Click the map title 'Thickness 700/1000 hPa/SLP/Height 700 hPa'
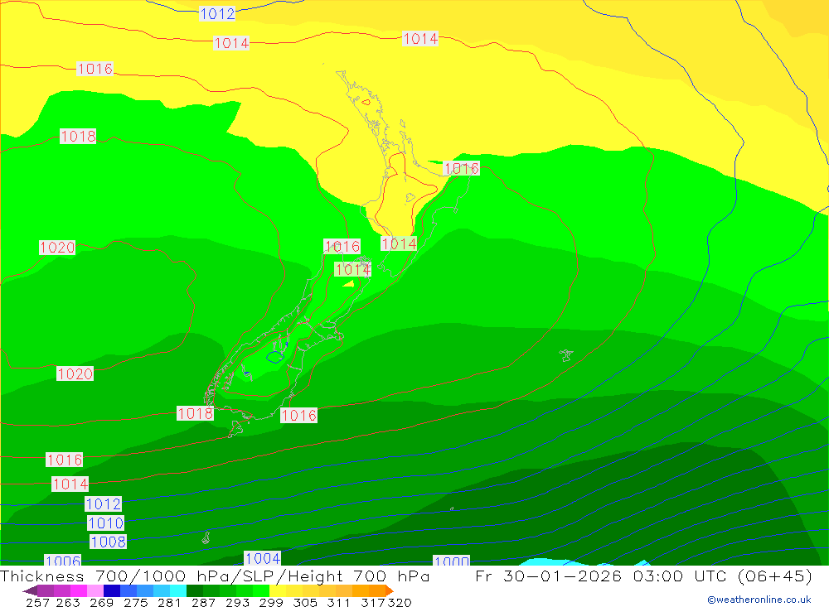The image size is (829, 607). coord(215,576)
